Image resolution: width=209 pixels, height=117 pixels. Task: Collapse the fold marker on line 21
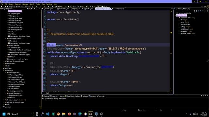[46, 82]
